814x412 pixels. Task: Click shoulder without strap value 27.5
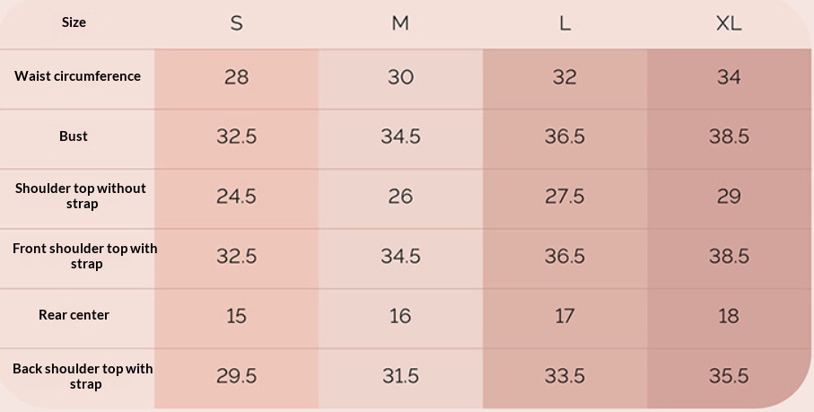(x=565, y=197)
